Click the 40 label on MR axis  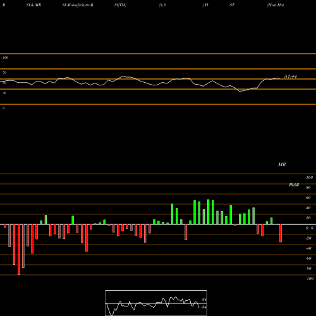click(308, 208)
